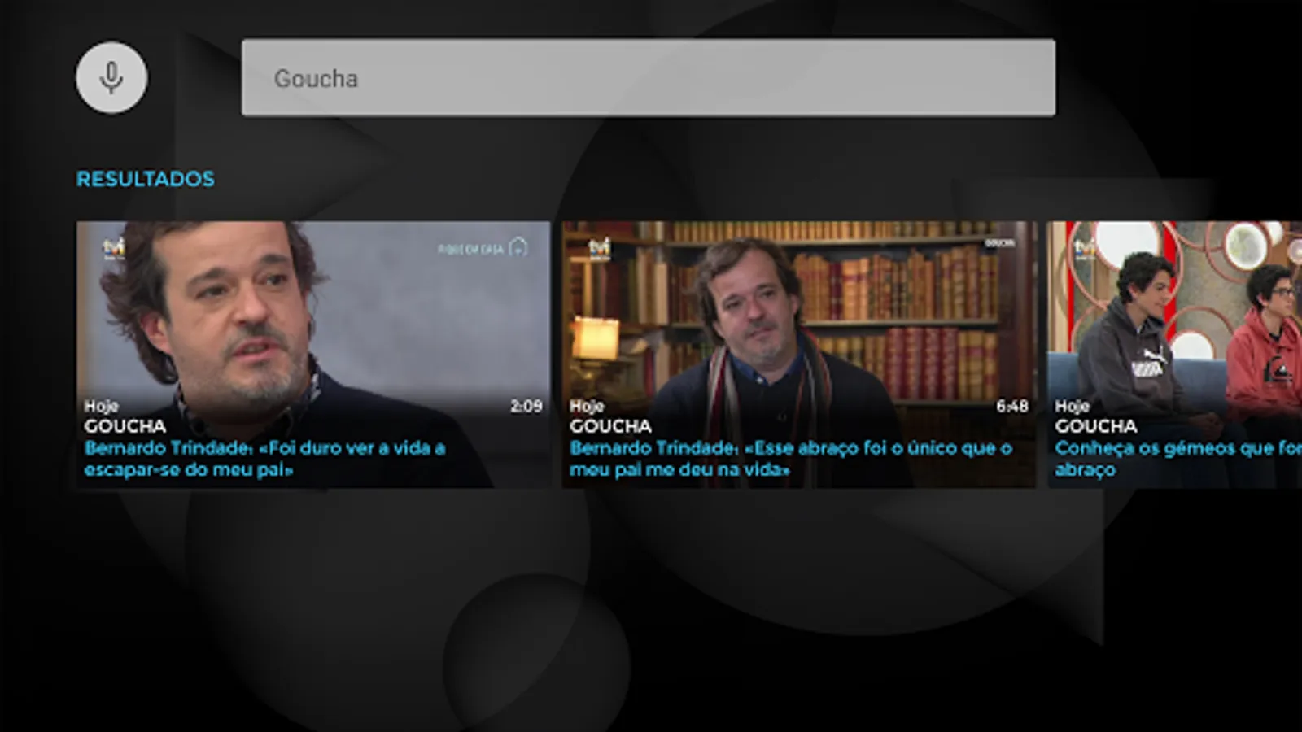Viewport: 1302px width, 732px height.
Task: Focus the Goucha search field
Action: click(648, 77)
